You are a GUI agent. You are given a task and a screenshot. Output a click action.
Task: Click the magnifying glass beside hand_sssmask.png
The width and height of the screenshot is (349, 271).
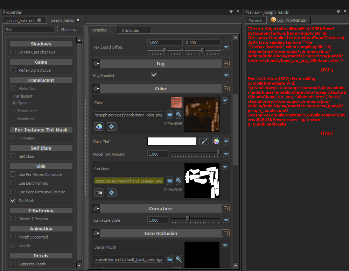click(179, 181)
